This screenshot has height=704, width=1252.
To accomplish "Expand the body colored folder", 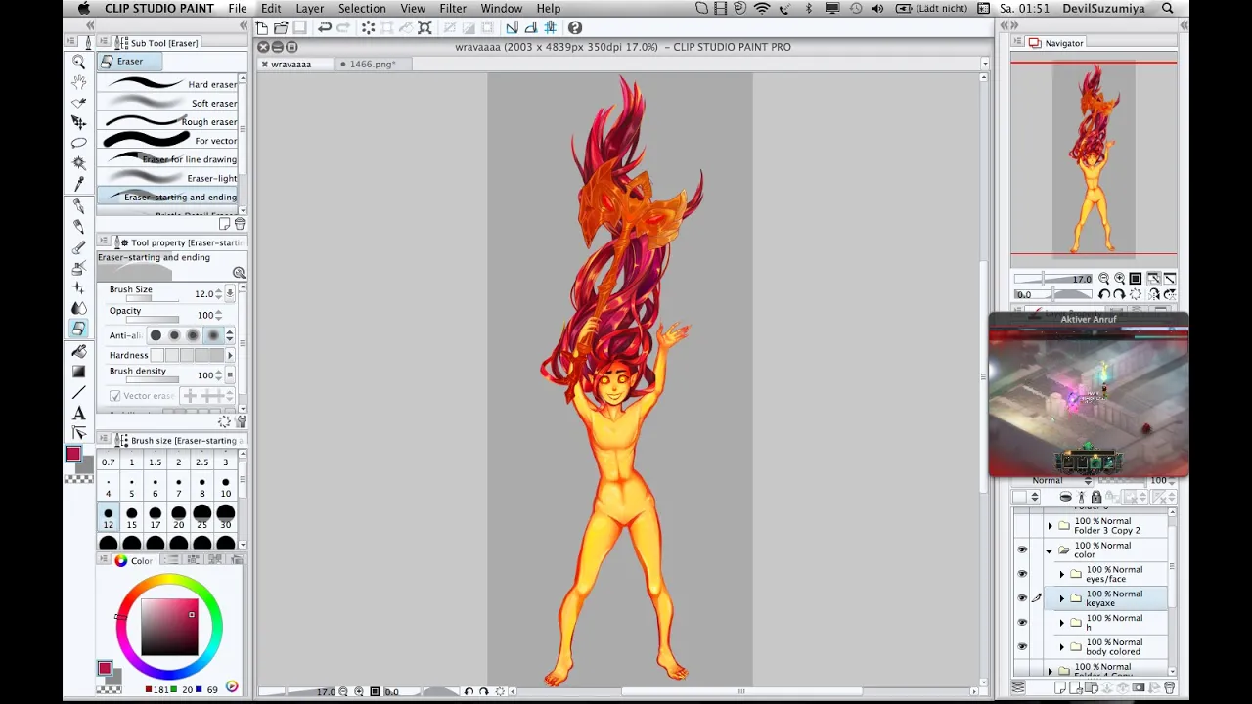I will point(1062,646).
